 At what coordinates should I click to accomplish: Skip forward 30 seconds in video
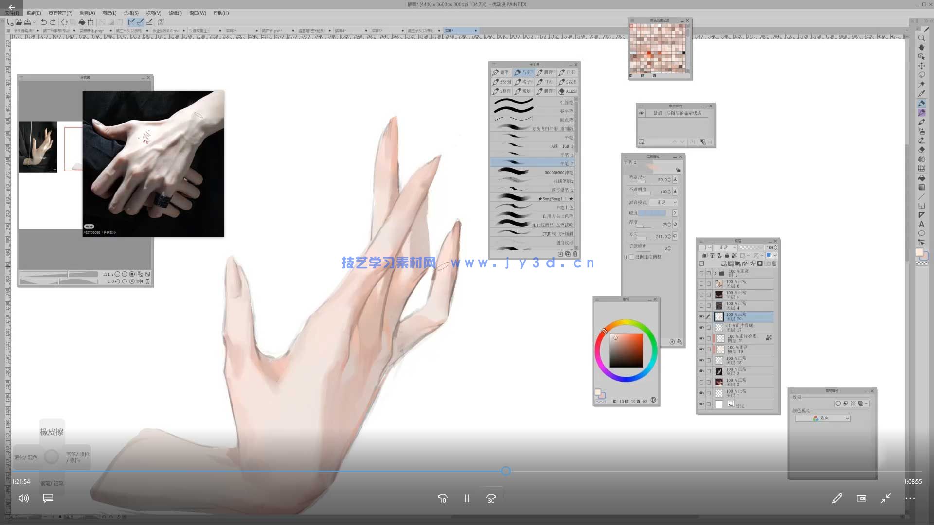491,498
